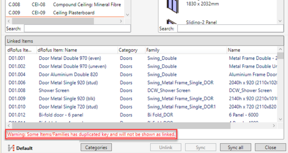The height and width of the screenshot is (153, 288).
Task: Focus the families Search field
Action: tap(230, 29)
